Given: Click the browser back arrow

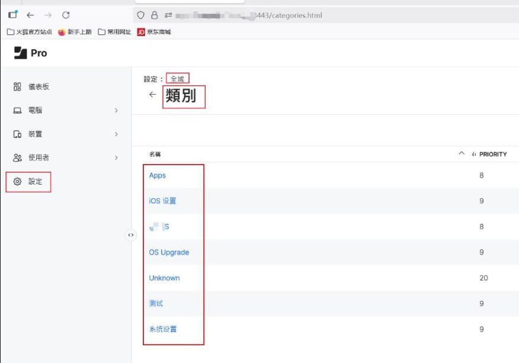Looking at the screenshot, I should pos(30,15).
